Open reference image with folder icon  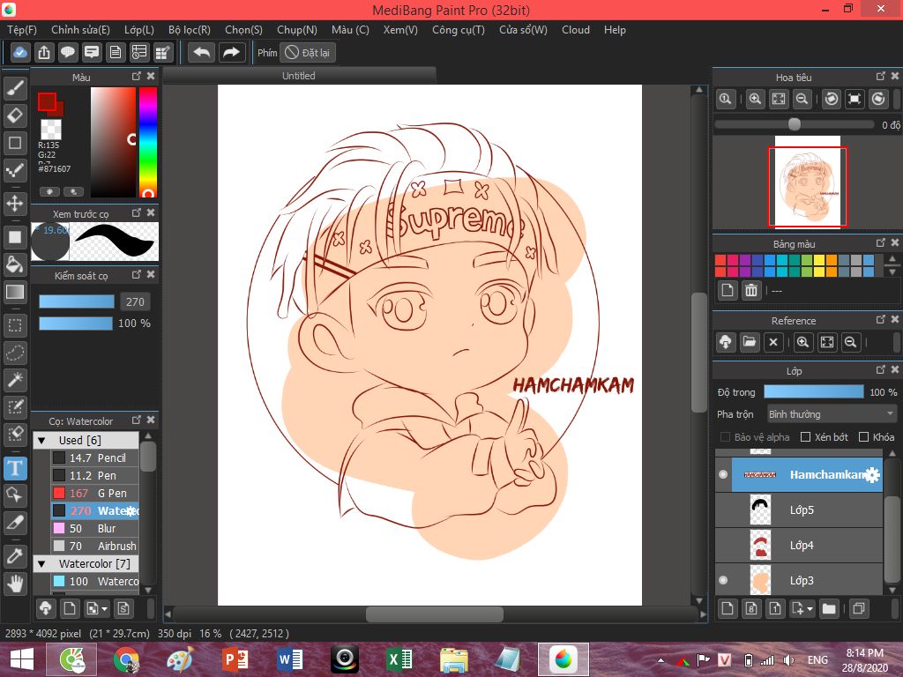tap(750, 342)
